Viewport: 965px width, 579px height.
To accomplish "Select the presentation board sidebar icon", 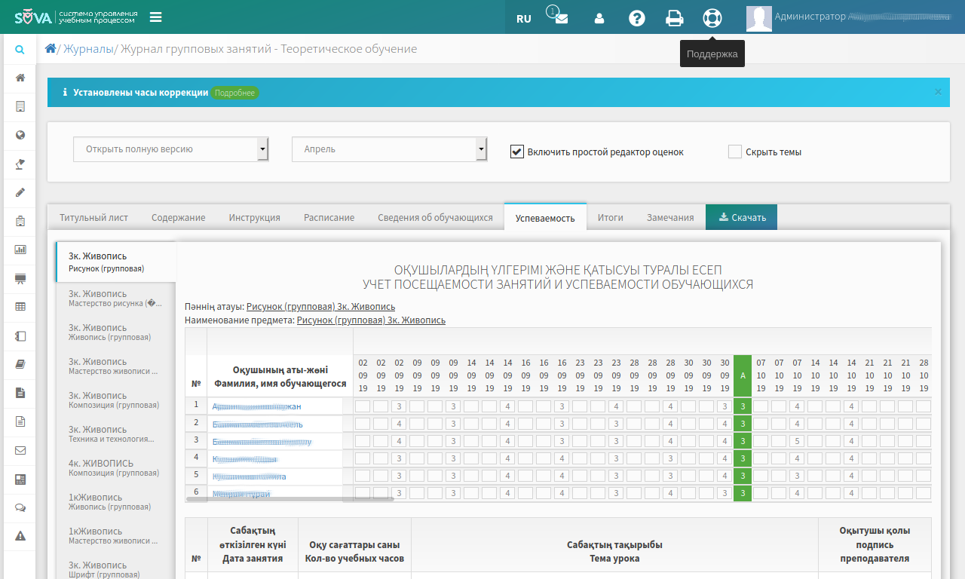I will point(20,278).
